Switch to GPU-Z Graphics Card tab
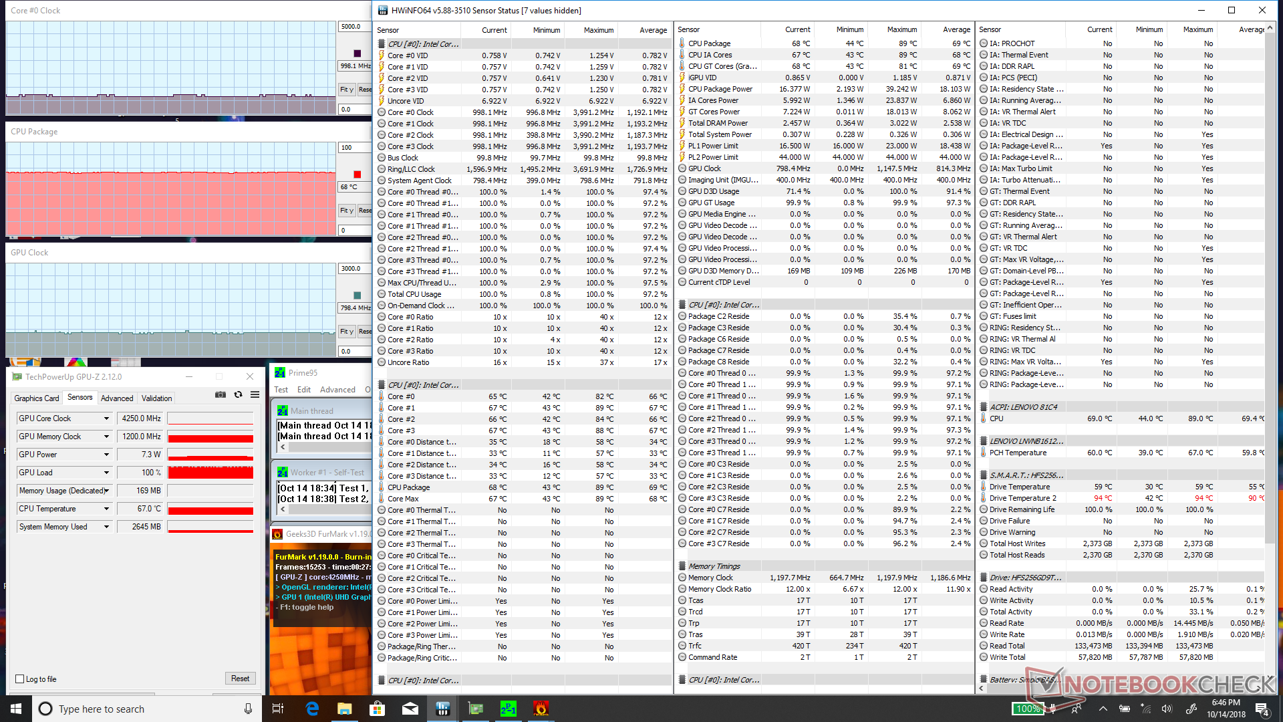This screenshot has width=1283, height=722. pyautogui.click(x=37, y=398)
